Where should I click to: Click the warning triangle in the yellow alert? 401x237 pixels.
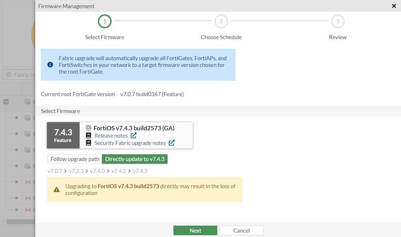[x=57, y=189]
